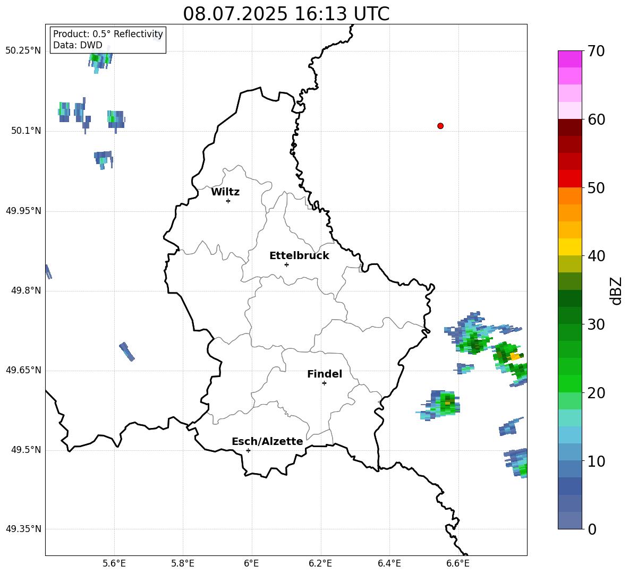629x574 pixels.
Task: Click the '5.6°E' longitude label
Action: pos(114,563)
